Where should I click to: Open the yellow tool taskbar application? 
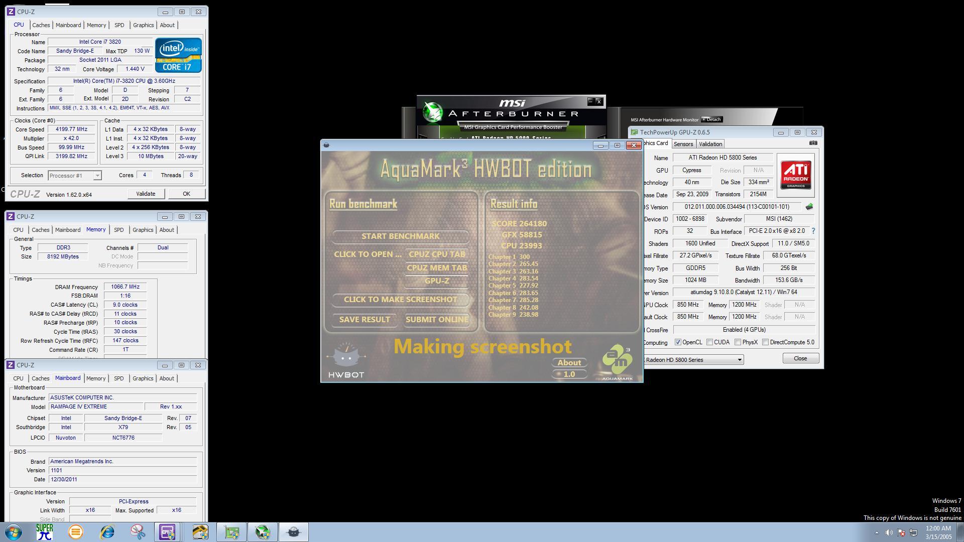click(200, 532)
